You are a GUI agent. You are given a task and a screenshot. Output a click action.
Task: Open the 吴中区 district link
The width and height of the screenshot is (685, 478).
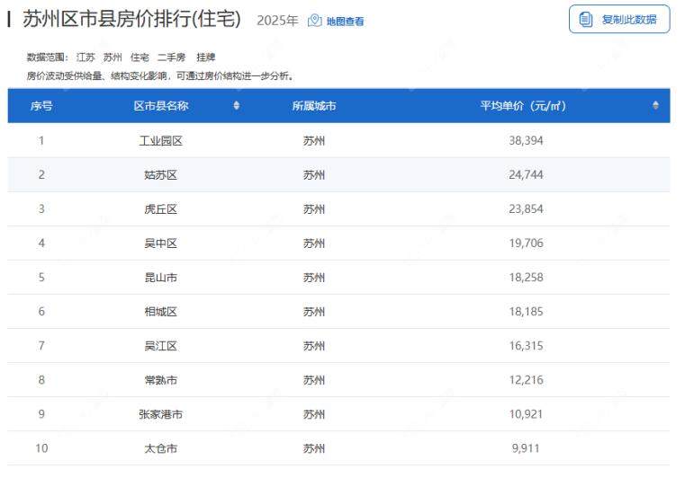[161, 243]
